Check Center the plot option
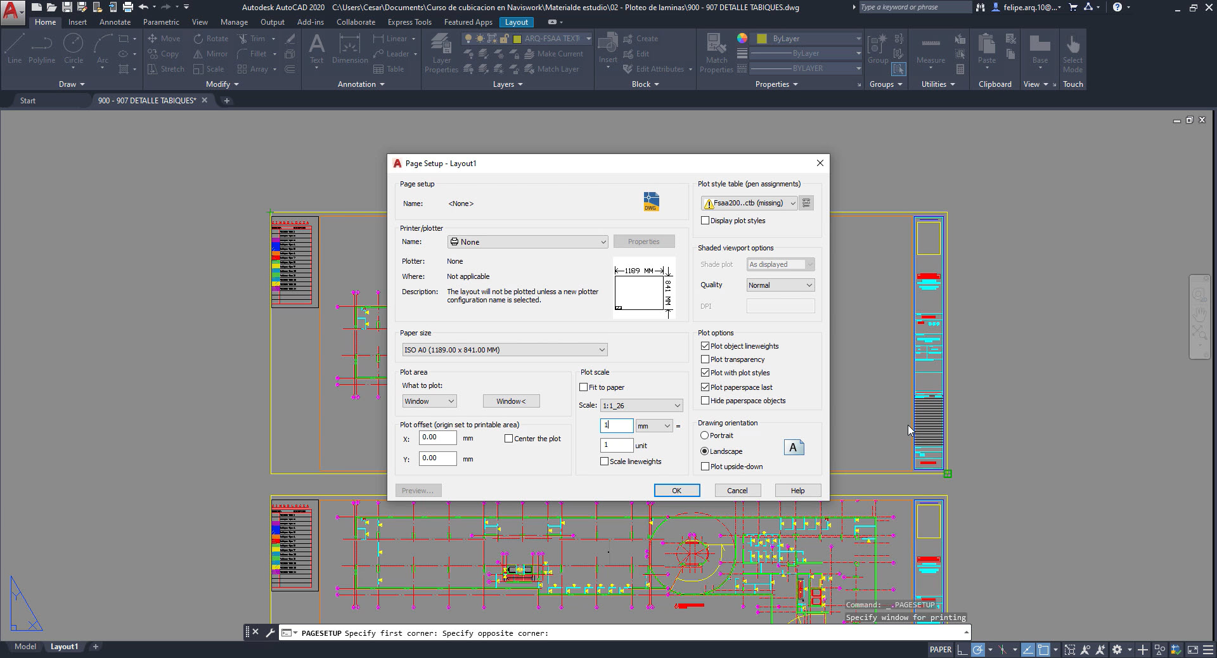The image size is (1217, 658). tap(508, 439)
